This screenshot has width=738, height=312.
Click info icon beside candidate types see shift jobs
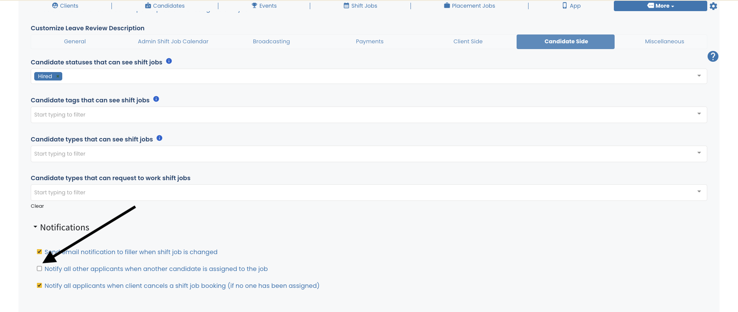160,138
